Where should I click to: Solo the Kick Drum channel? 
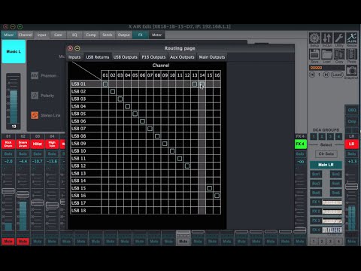8,154
